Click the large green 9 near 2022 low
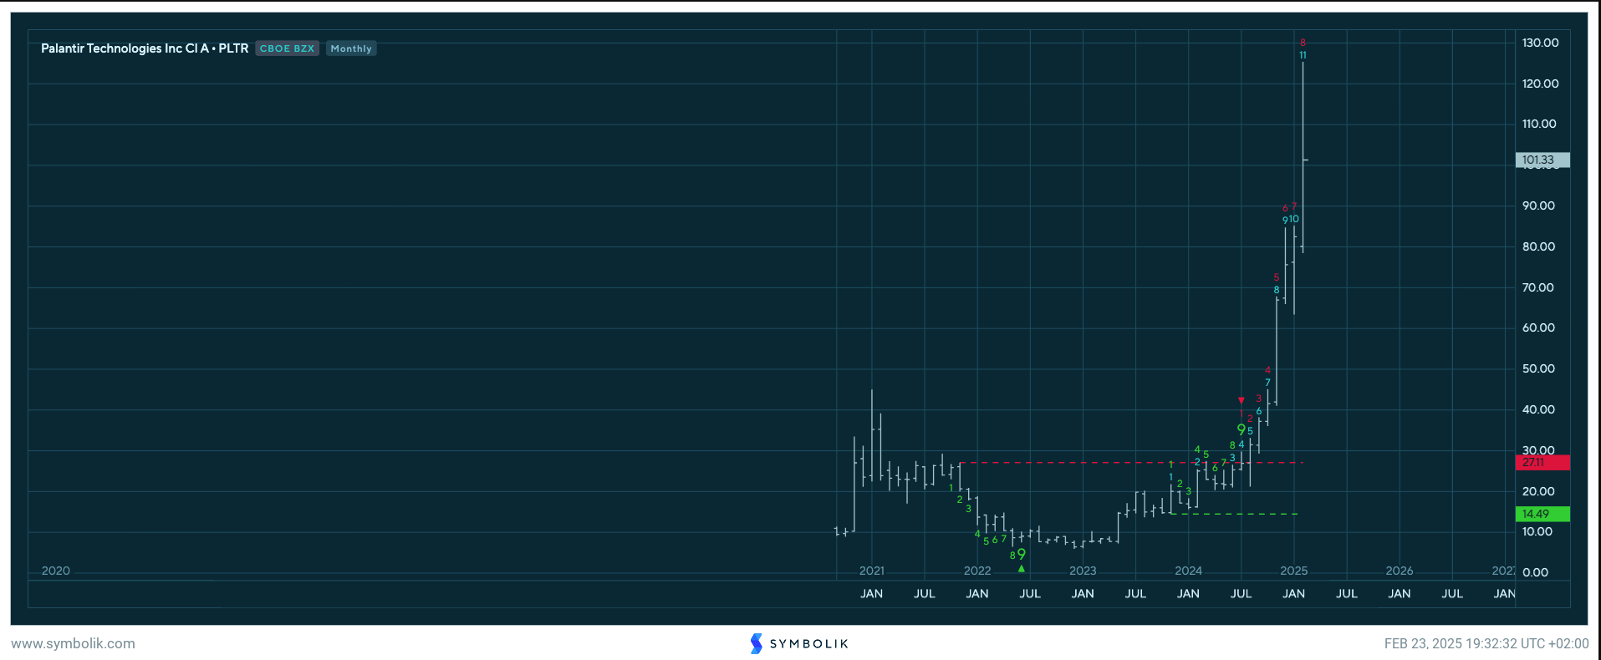1601x660 pixels. click(x=1021, y=554)
